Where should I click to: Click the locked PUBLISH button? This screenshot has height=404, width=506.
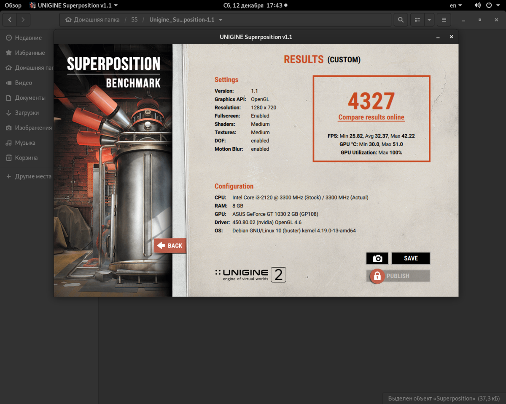coord(398,276)
